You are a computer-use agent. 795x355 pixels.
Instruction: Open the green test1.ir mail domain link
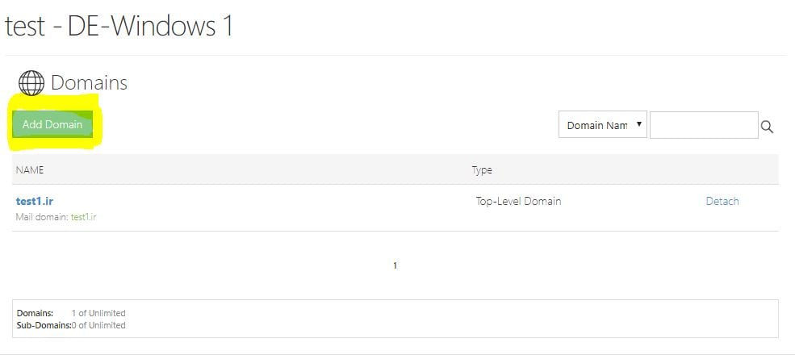coord(84,217)
